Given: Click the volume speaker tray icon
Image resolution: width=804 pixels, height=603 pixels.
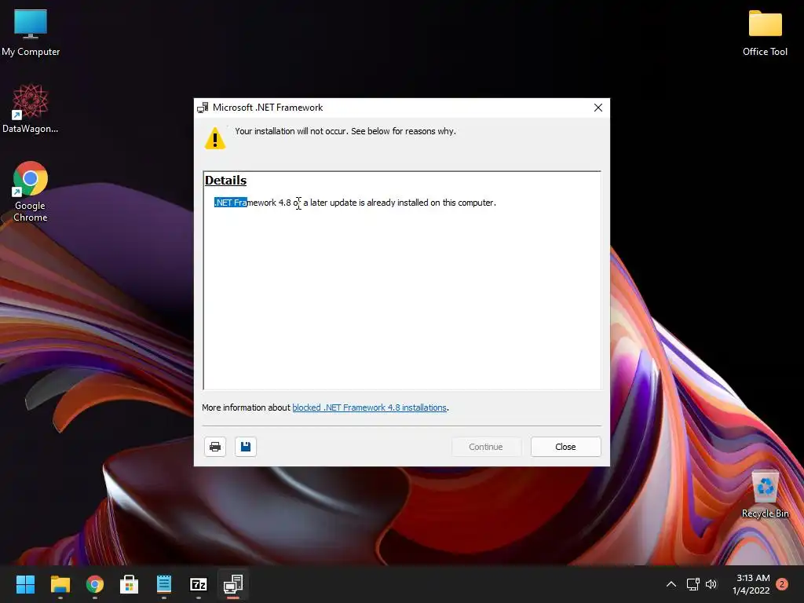Looking at the screenshot, I should coord(711,584).
